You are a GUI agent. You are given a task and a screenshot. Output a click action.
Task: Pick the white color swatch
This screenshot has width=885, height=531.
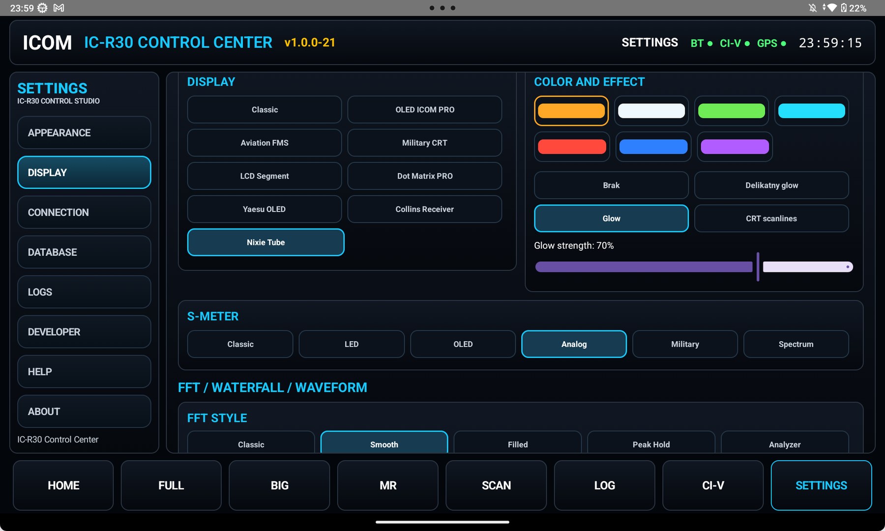651,111
